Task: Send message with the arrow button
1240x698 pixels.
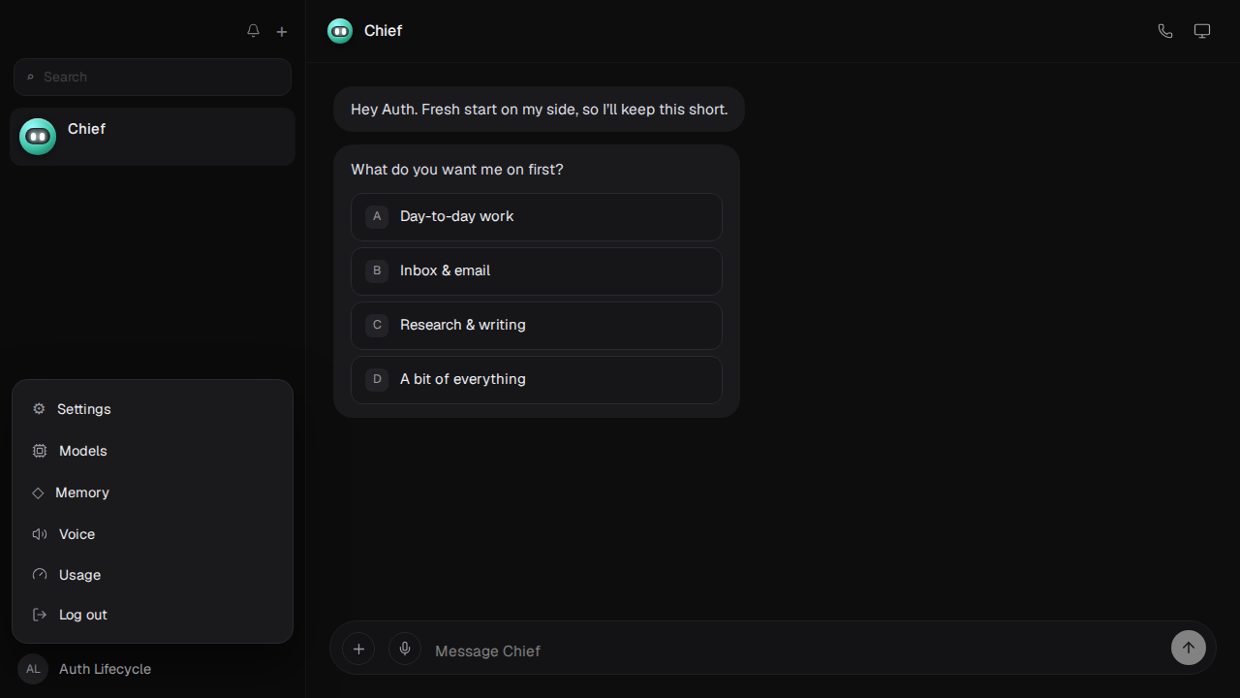Action: tap(1189, 648)
